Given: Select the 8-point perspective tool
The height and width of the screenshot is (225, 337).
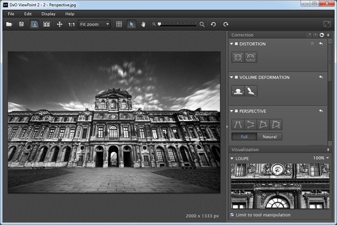Looking at the screenshot, I should (x=275, y=124).
